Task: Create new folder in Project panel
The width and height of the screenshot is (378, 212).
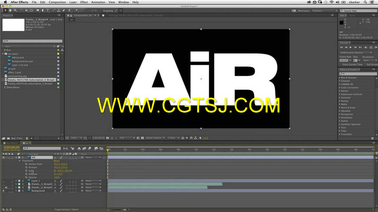Action: 9,138
